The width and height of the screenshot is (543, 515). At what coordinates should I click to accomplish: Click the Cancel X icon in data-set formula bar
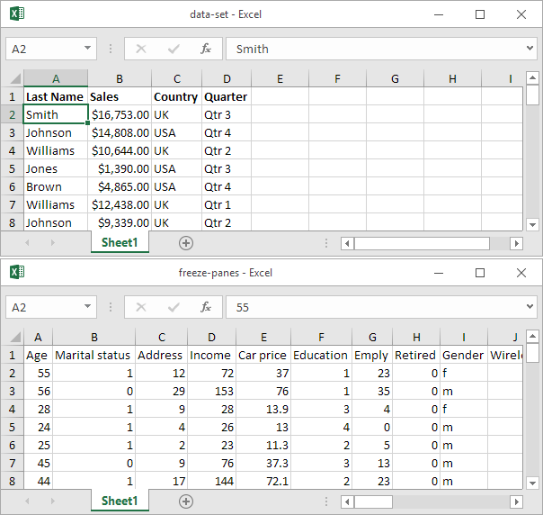(x=141, y=49)
